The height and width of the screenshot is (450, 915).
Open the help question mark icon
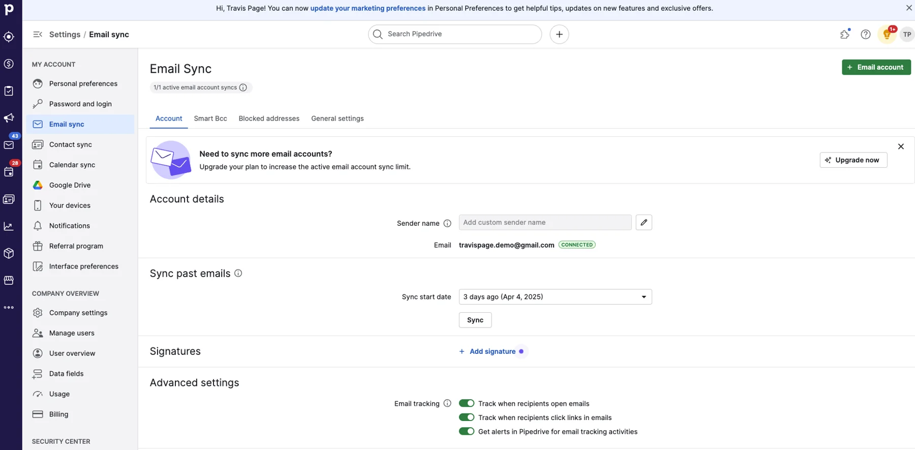click(x=866, y=34)
